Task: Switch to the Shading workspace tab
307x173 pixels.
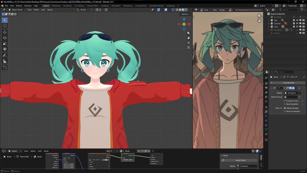Action: [x=105, y=6]
